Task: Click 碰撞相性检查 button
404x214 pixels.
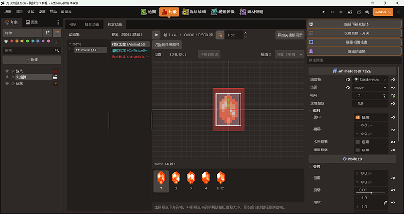Action: point(354,42)
